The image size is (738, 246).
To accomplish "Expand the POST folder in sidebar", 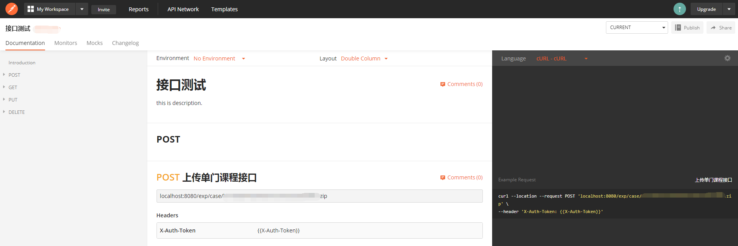I will (4, 75).
